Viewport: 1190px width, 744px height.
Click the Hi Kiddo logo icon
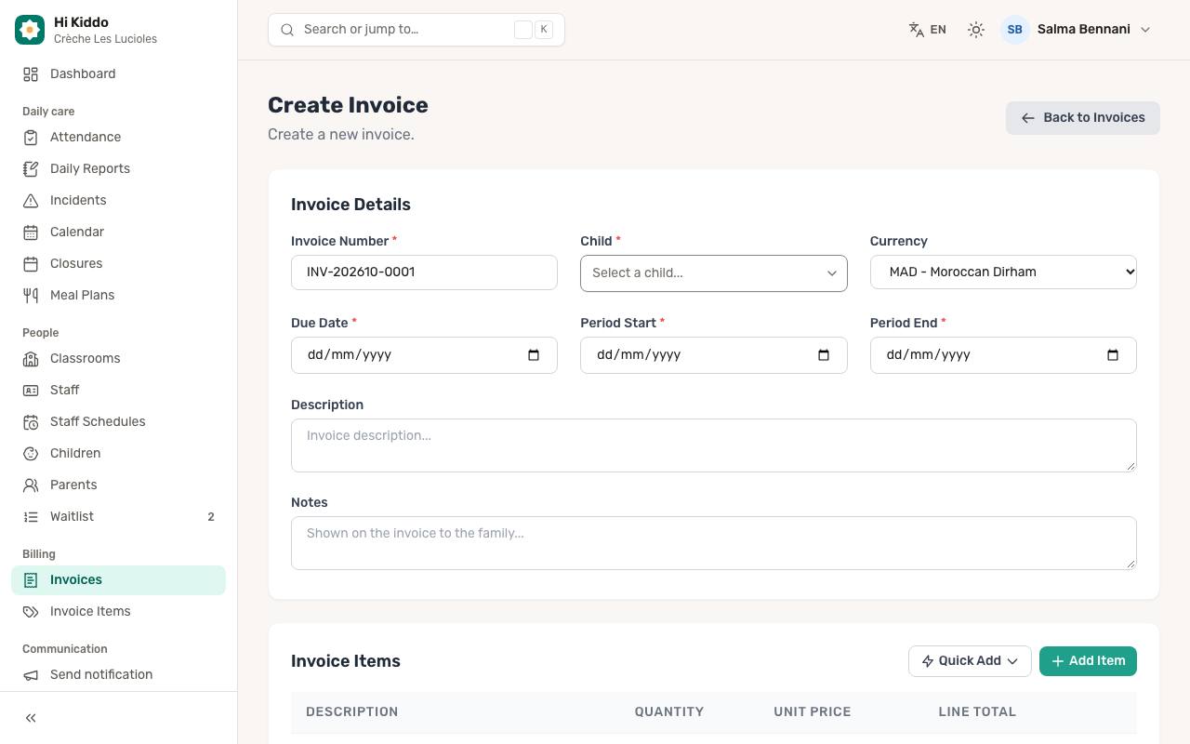coord(30,30)
